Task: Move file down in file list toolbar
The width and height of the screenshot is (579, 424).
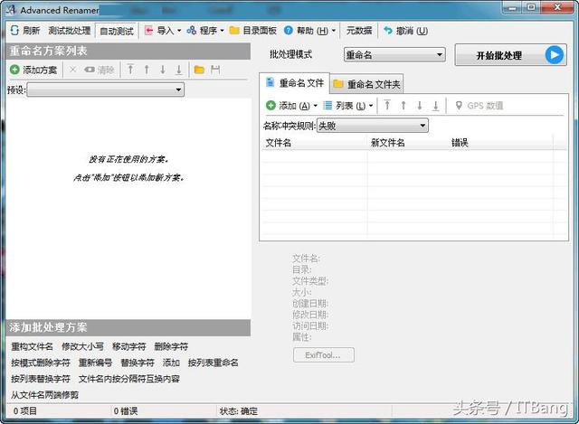Action: 420,106
